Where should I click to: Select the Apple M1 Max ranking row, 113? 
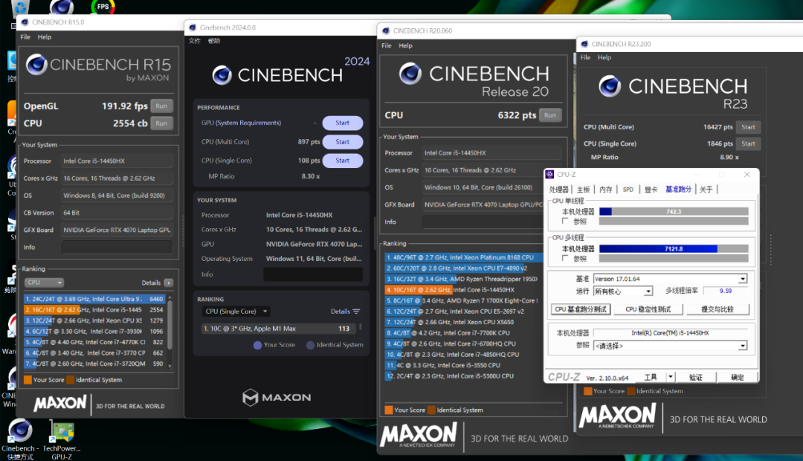279,329
